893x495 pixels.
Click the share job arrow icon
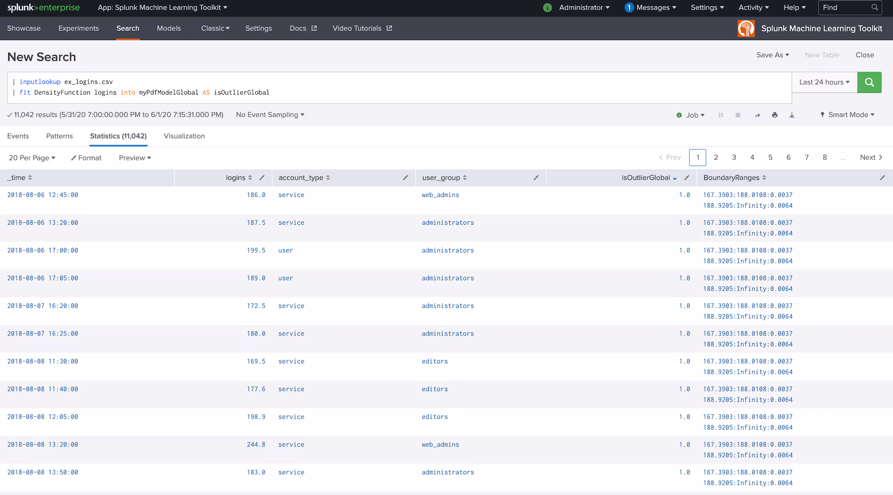757,115
